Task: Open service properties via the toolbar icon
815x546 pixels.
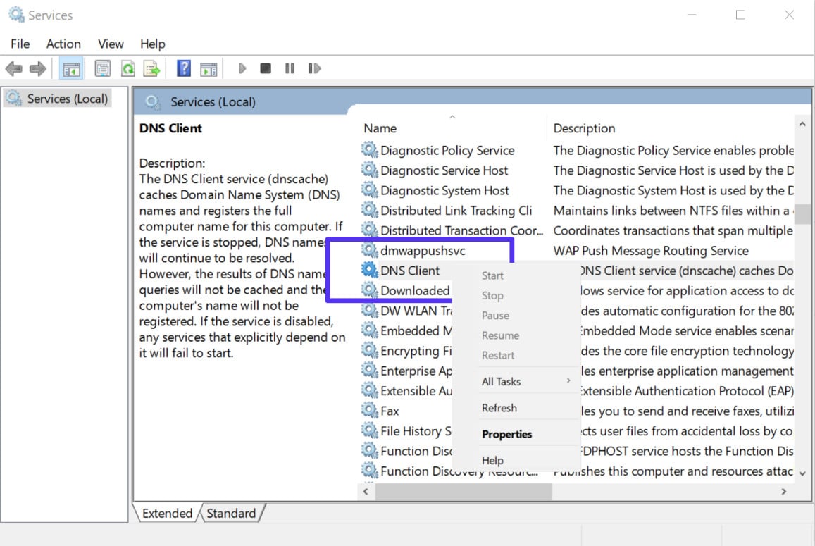Action: [x=103, y=68]
